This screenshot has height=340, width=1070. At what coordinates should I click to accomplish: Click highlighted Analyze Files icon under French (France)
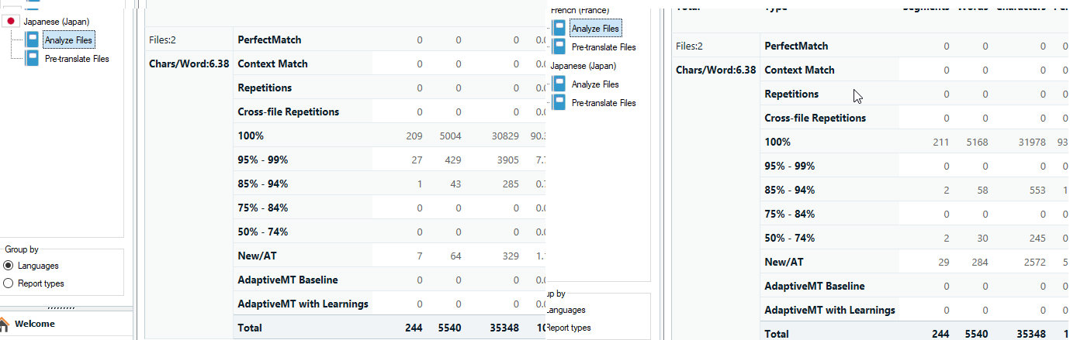559,29
